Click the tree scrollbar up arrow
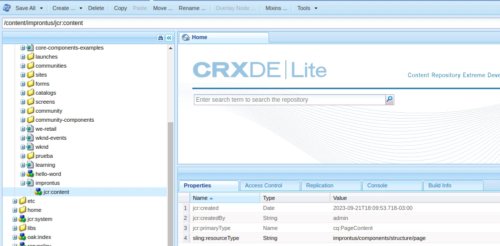This screenshot has height=246, width=500. (x=171, y=48)
